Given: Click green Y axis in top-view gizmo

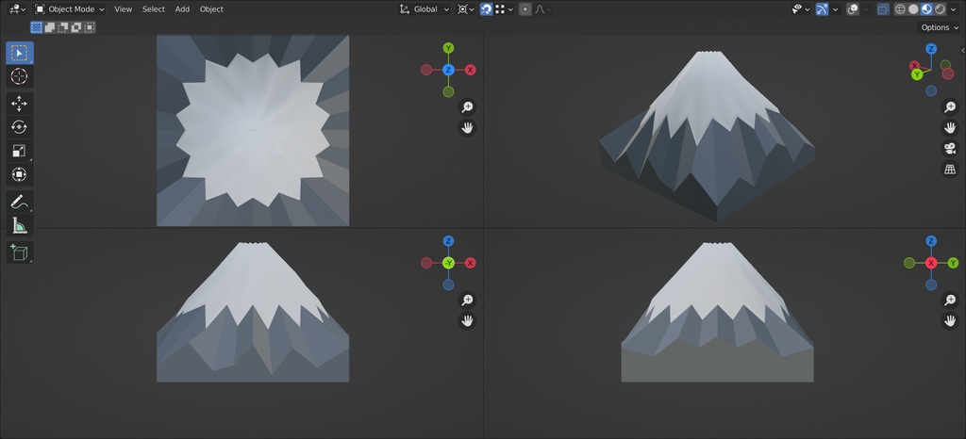Looking at the screenshot, I should [448, 48].
